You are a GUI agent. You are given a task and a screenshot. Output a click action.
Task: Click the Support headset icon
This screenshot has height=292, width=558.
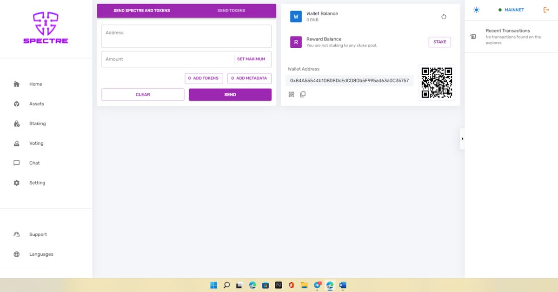(x=17, y=234)
